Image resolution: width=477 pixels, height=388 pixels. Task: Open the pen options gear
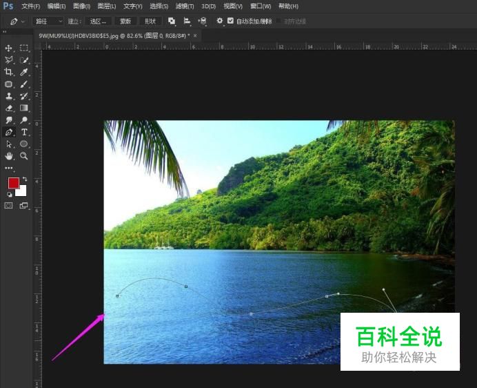219,21
